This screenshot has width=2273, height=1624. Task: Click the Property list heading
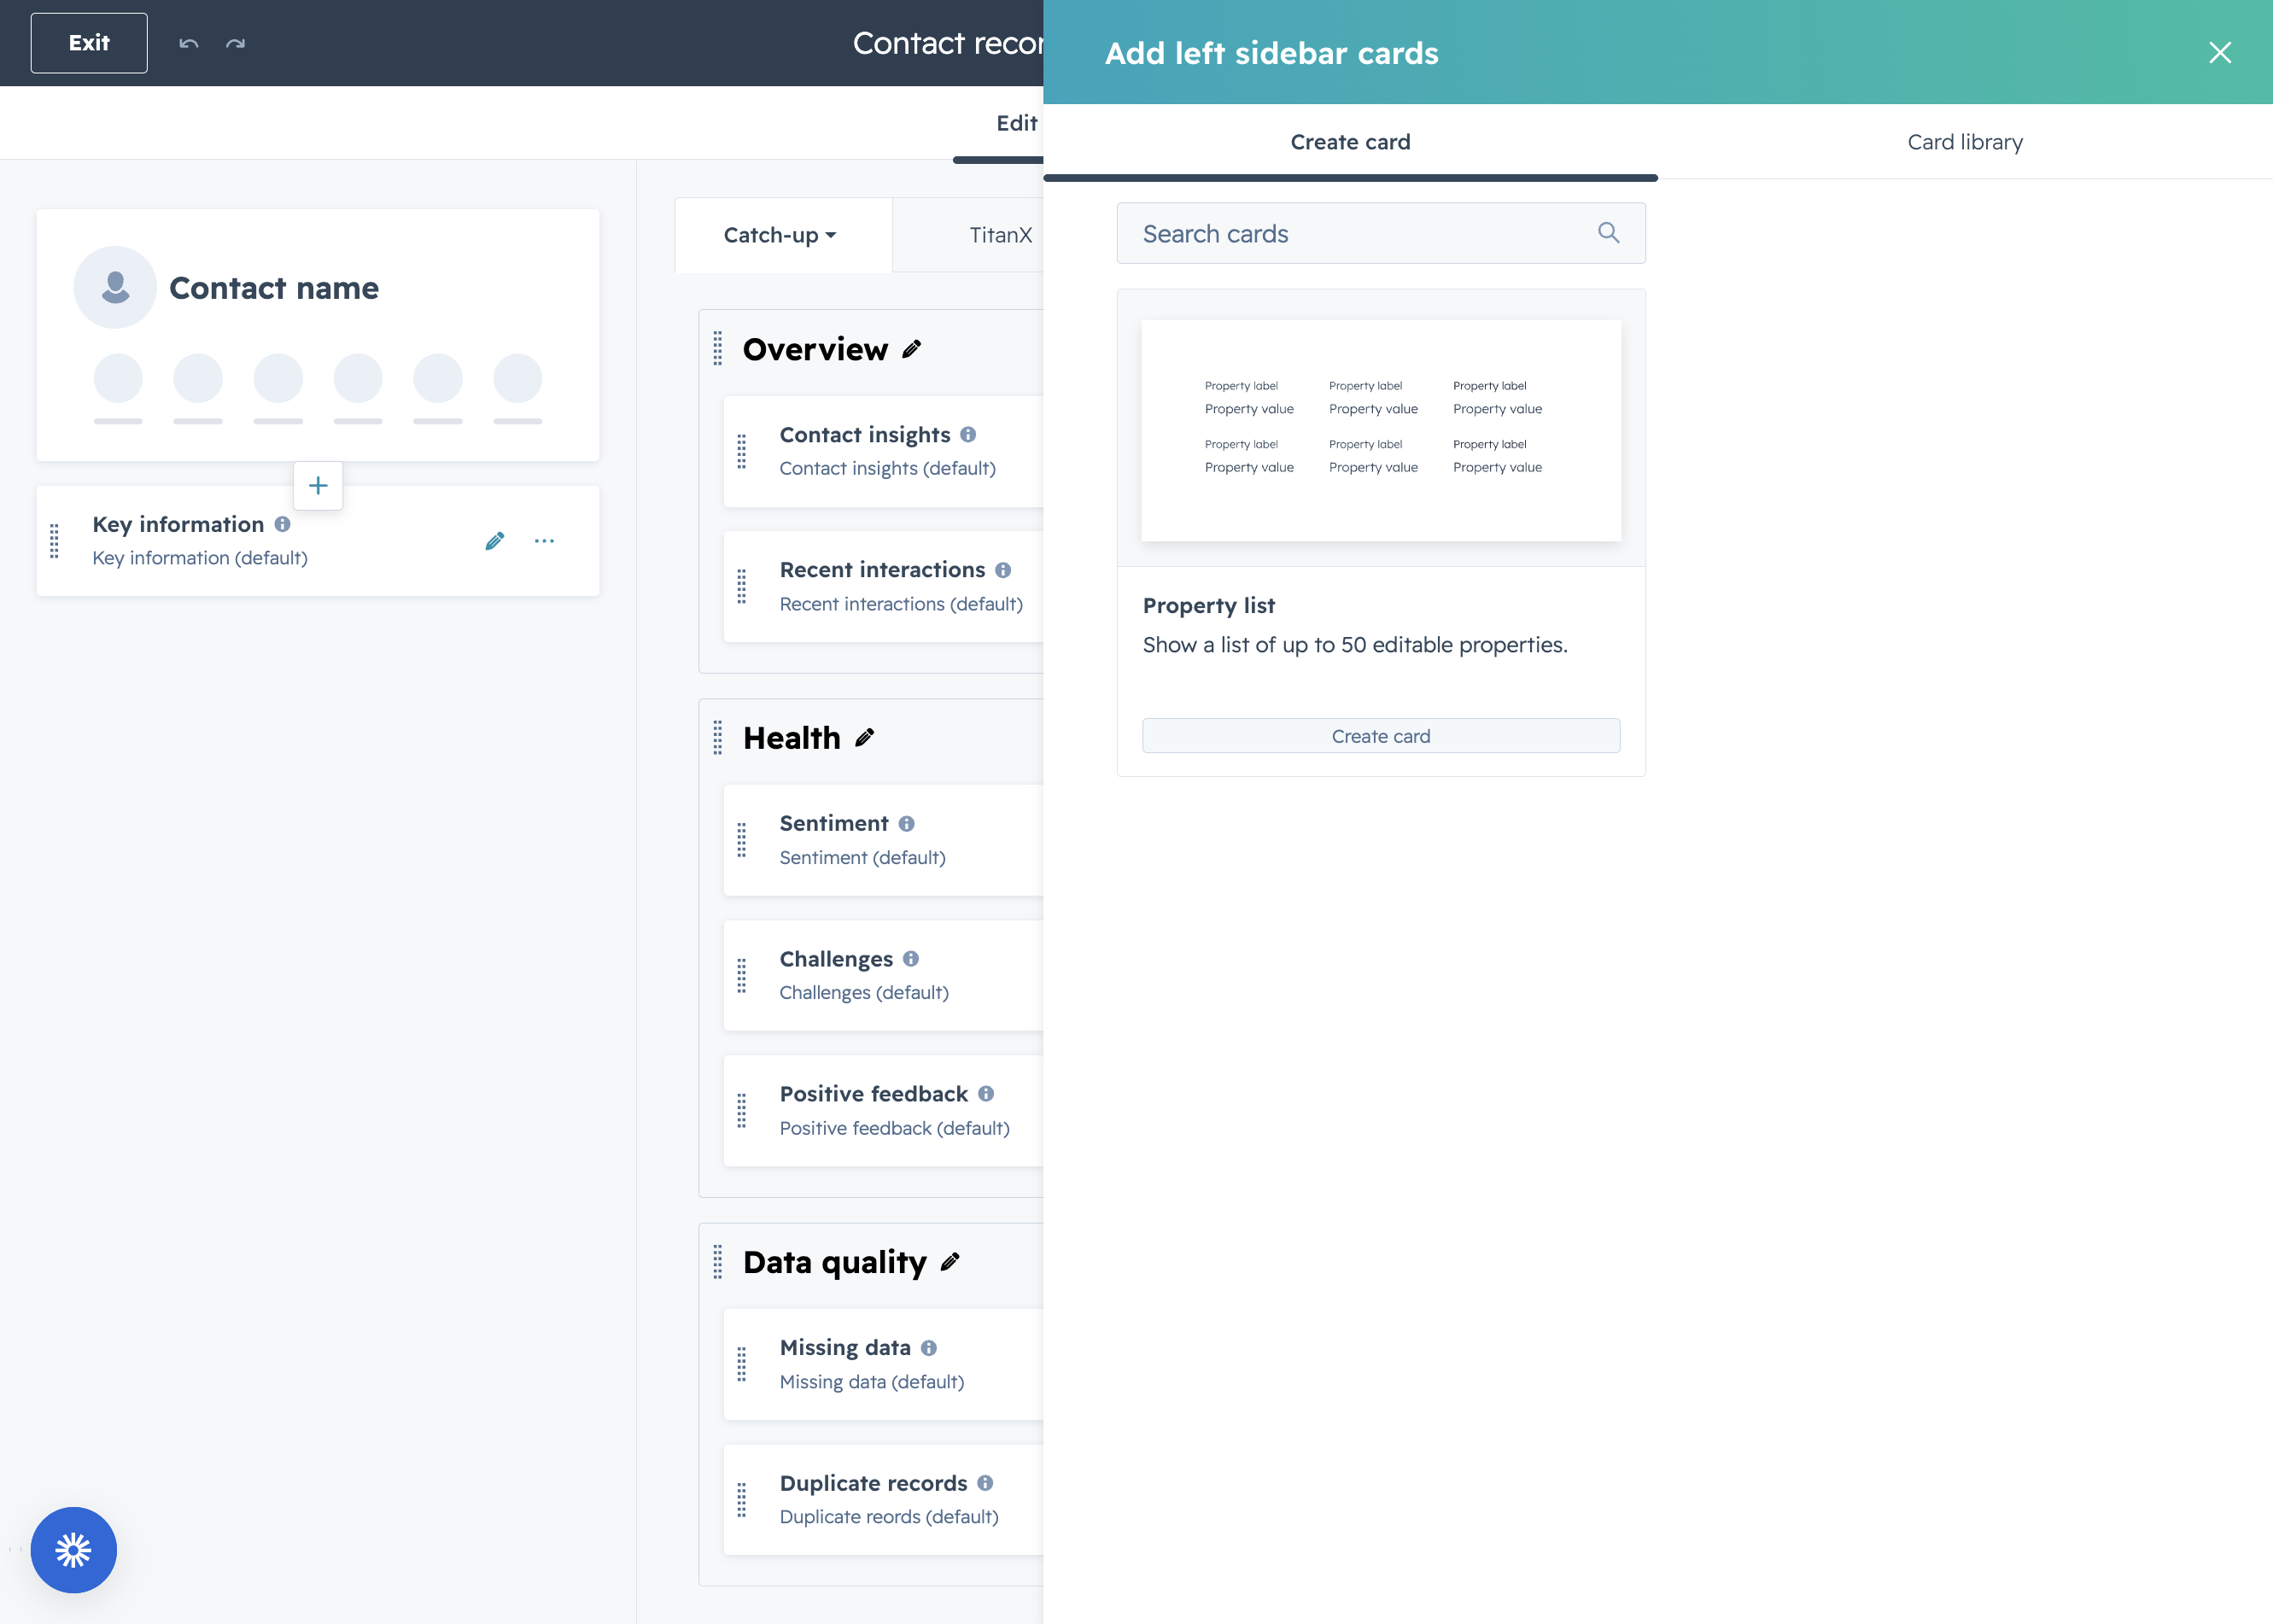pyautogui.click(x=1208, y=606)
